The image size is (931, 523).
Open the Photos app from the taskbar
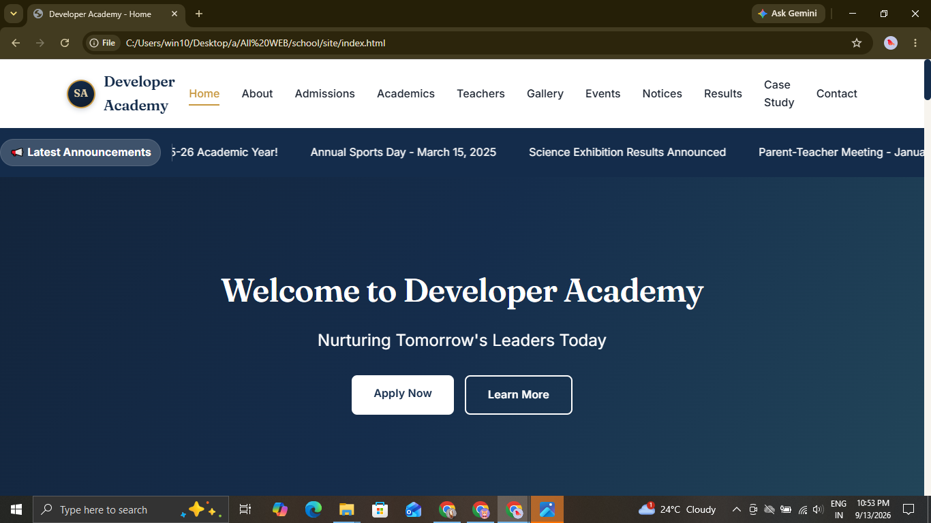(547, 509)
